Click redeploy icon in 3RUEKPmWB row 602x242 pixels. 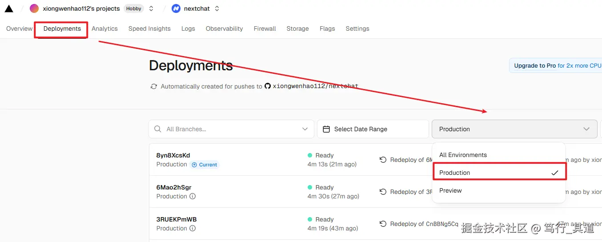(x=383, y=224)
